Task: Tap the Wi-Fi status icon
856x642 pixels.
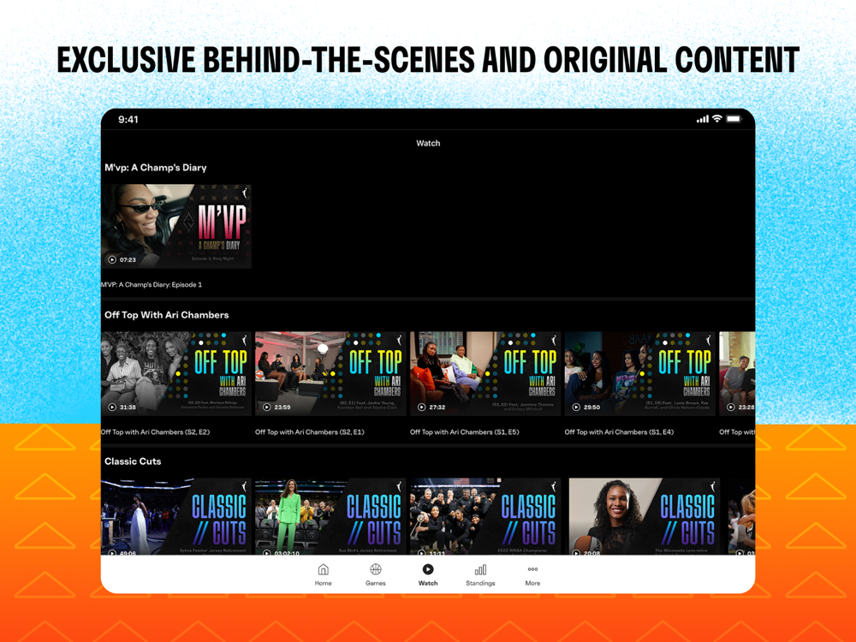Action: tap(717, 118)
